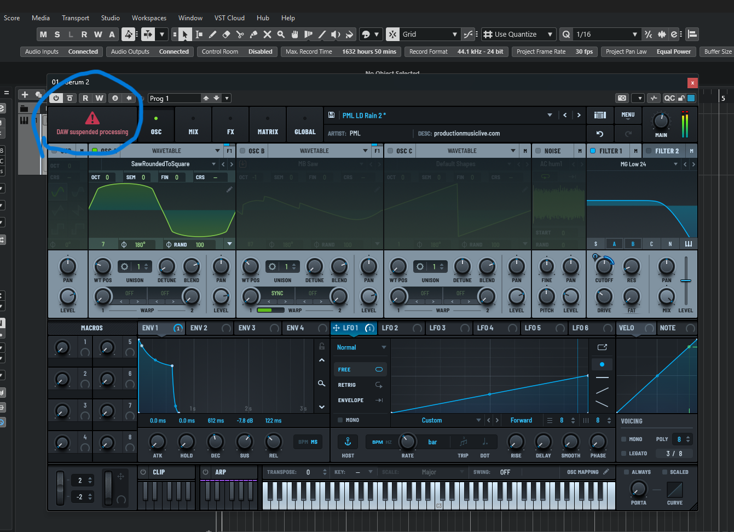Click the LFO host anchor icon
The image size is (734, 532).
coord(348,442)
